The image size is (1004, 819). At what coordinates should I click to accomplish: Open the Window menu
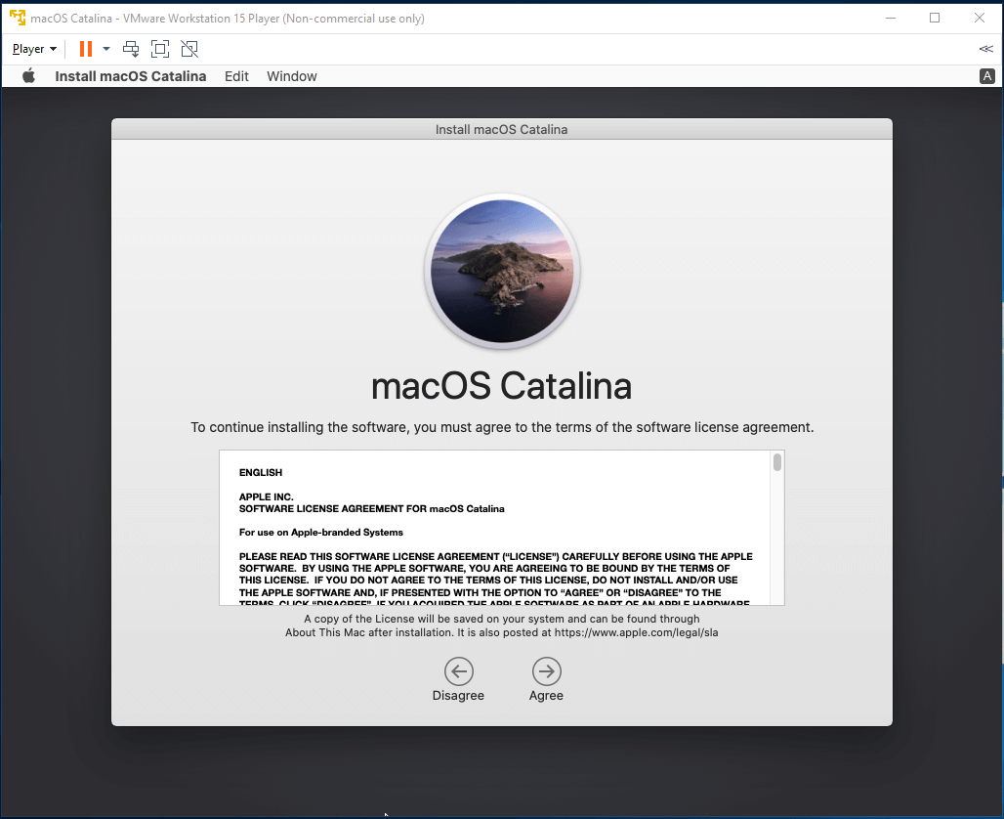(x=292, y=76)
